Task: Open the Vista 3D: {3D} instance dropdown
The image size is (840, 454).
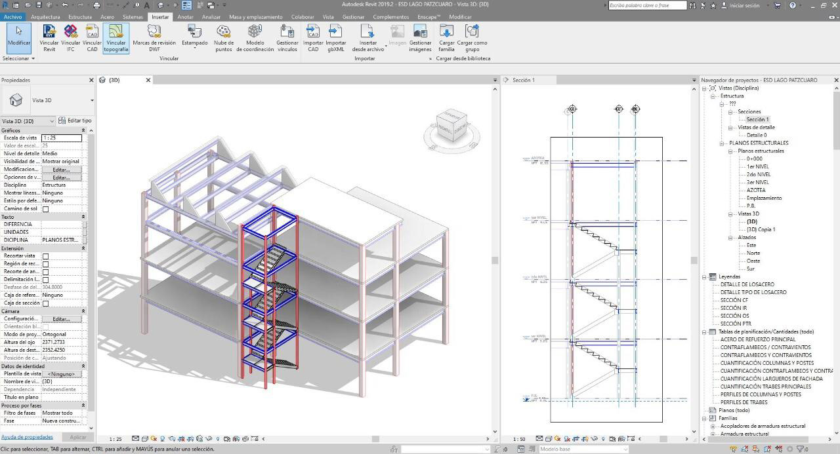Action: click(28, 121)
